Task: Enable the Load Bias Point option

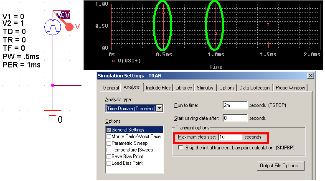Action: click(109, 163)
